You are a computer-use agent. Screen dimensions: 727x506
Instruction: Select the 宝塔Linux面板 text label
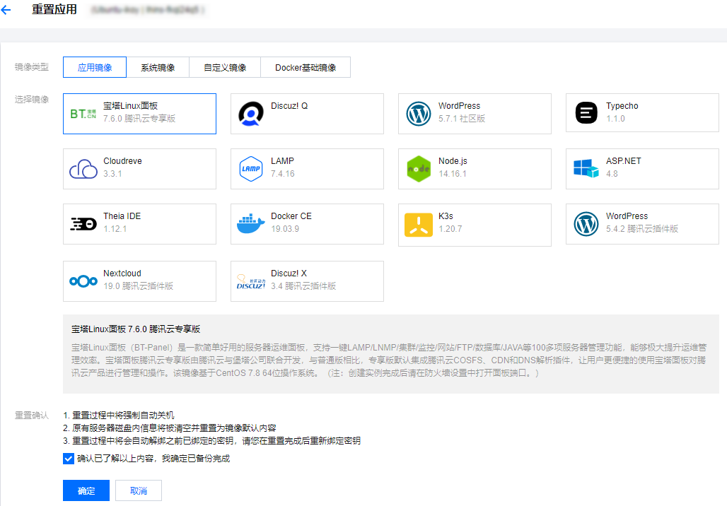[130, 105]
